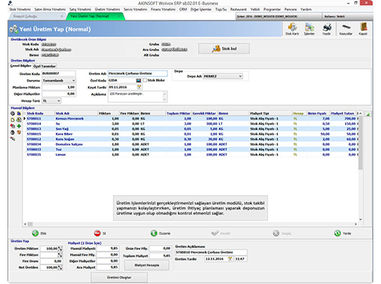
Task: Open the Finans Yönetimi menu
Action: coord(163,9)
